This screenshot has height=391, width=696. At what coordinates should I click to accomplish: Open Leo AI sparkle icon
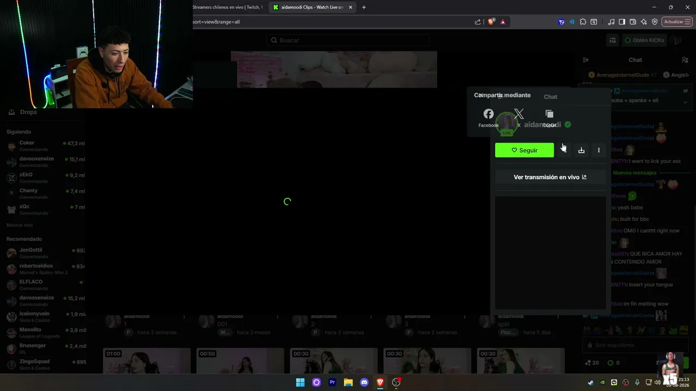(x=644, y=22)
